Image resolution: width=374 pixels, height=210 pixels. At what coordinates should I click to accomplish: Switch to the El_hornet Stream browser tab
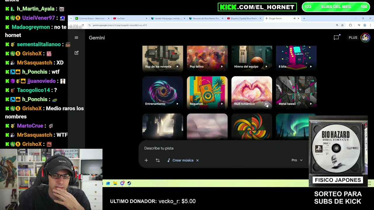(92, 18)
